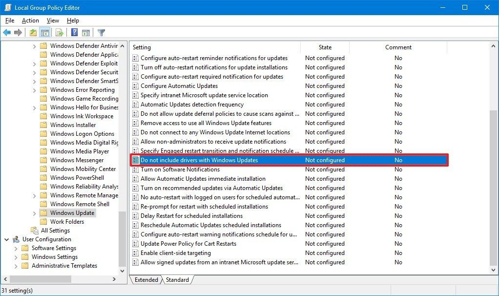Click the Show/Hide Action Pane icon
The height and width of the screenshot is (296, 499).
tap(85, 32)
